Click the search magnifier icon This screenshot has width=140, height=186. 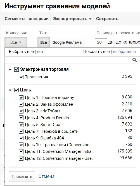[134, 60]
